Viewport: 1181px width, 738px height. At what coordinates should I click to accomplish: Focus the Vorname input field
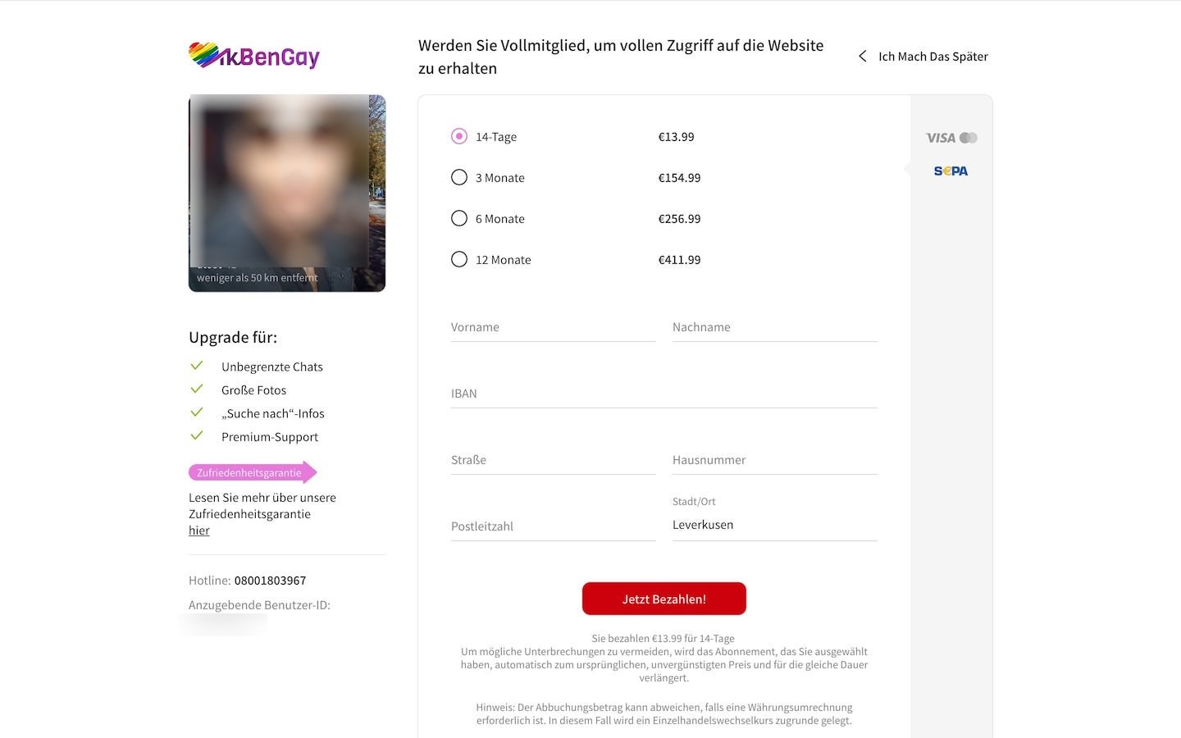(553, 327)
